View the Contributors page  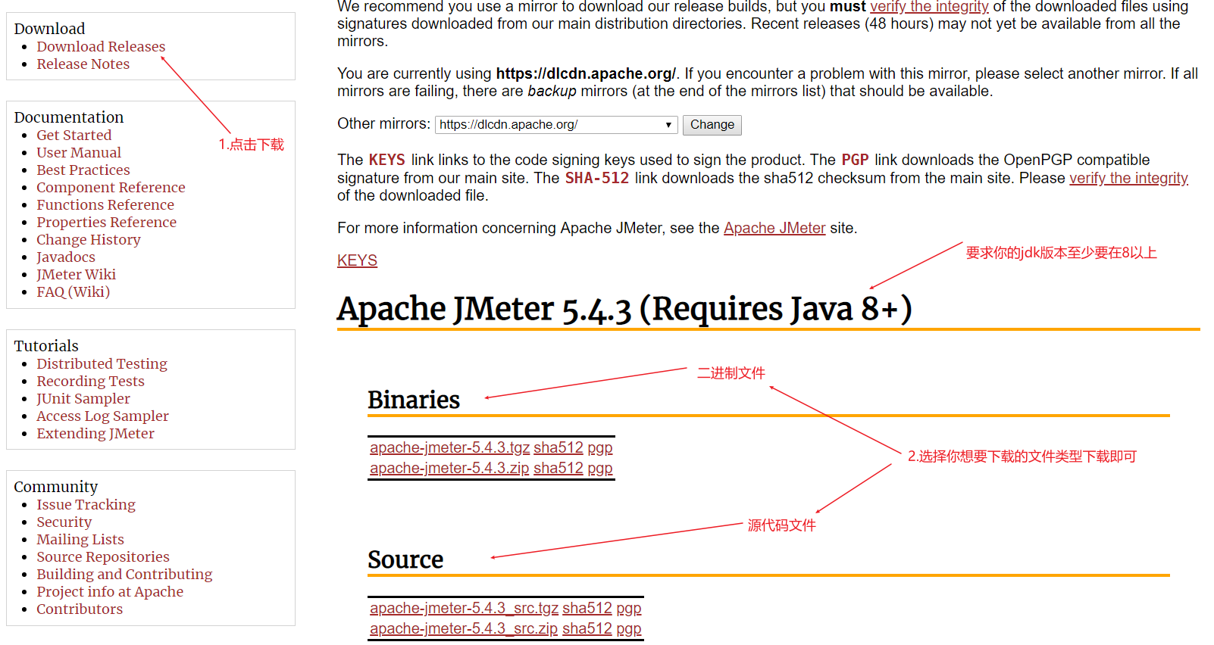pos(80,609)
